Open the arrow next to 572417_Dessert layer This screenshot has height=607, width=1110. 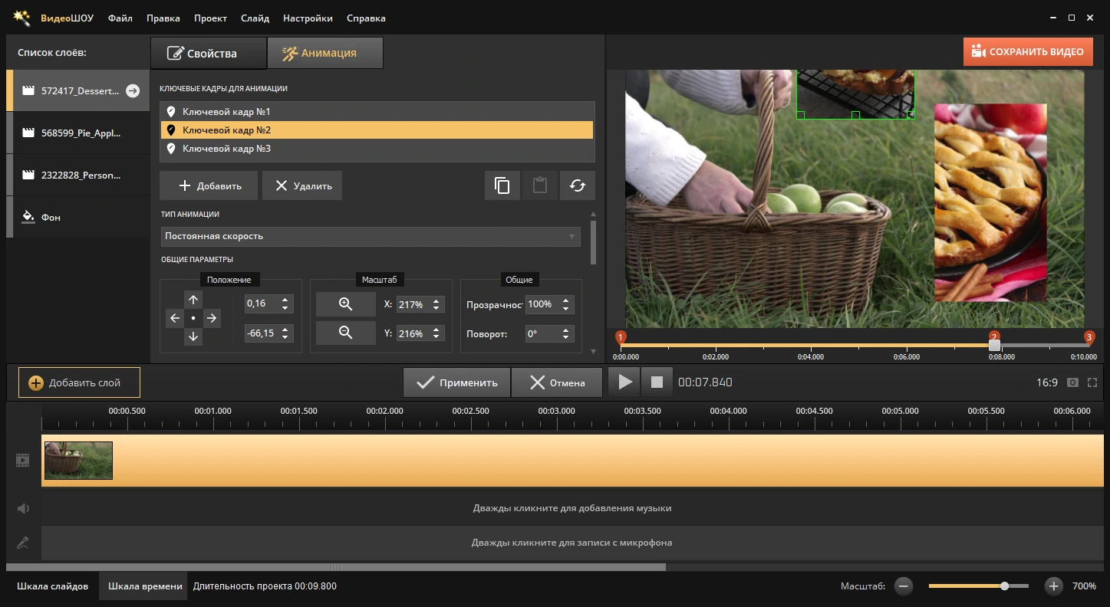133,90
